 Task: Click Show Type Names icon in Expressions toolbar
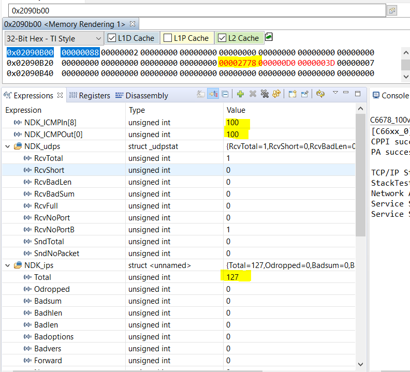point(200,94)
